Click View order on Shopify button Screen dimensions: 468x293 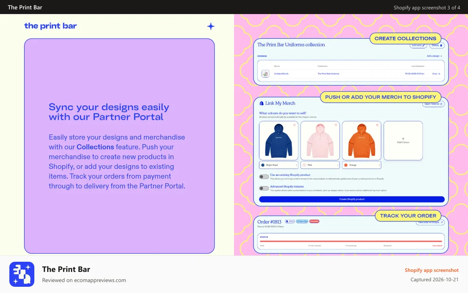coord(430,222)
